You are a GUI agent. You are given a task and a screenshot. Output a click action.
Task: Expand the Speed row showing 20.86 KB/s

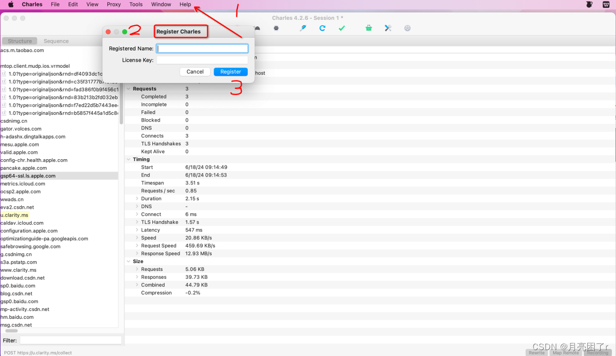coord(137,238)
